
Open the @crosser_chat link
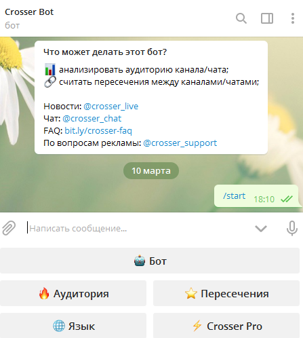click(92, 119)
